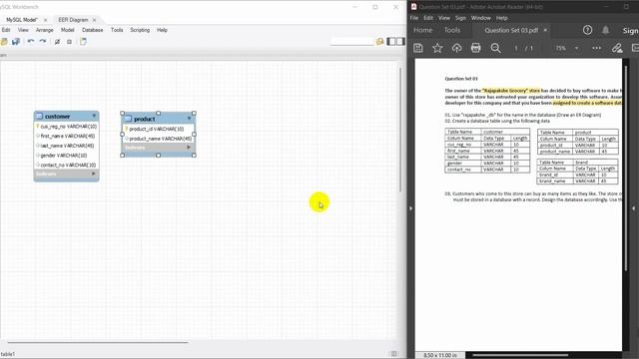
Task: Click the contact_no VARCHAR(10) column
Action: click(67, 166)
